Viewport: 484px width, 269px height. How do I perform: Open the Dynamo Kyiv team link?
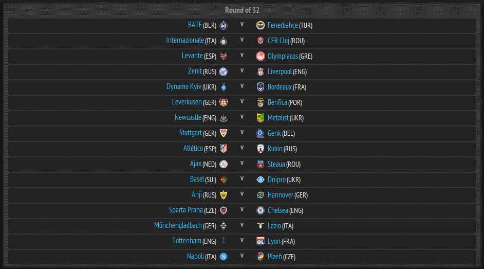[x=184, y=86]
